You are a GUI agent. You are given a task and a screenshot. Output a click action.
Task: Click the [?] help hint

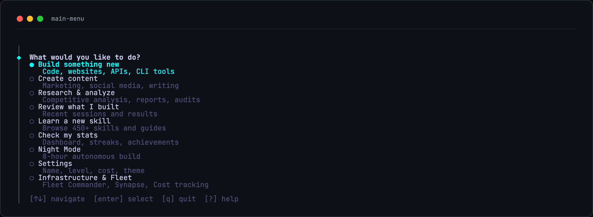coord(221,199)
